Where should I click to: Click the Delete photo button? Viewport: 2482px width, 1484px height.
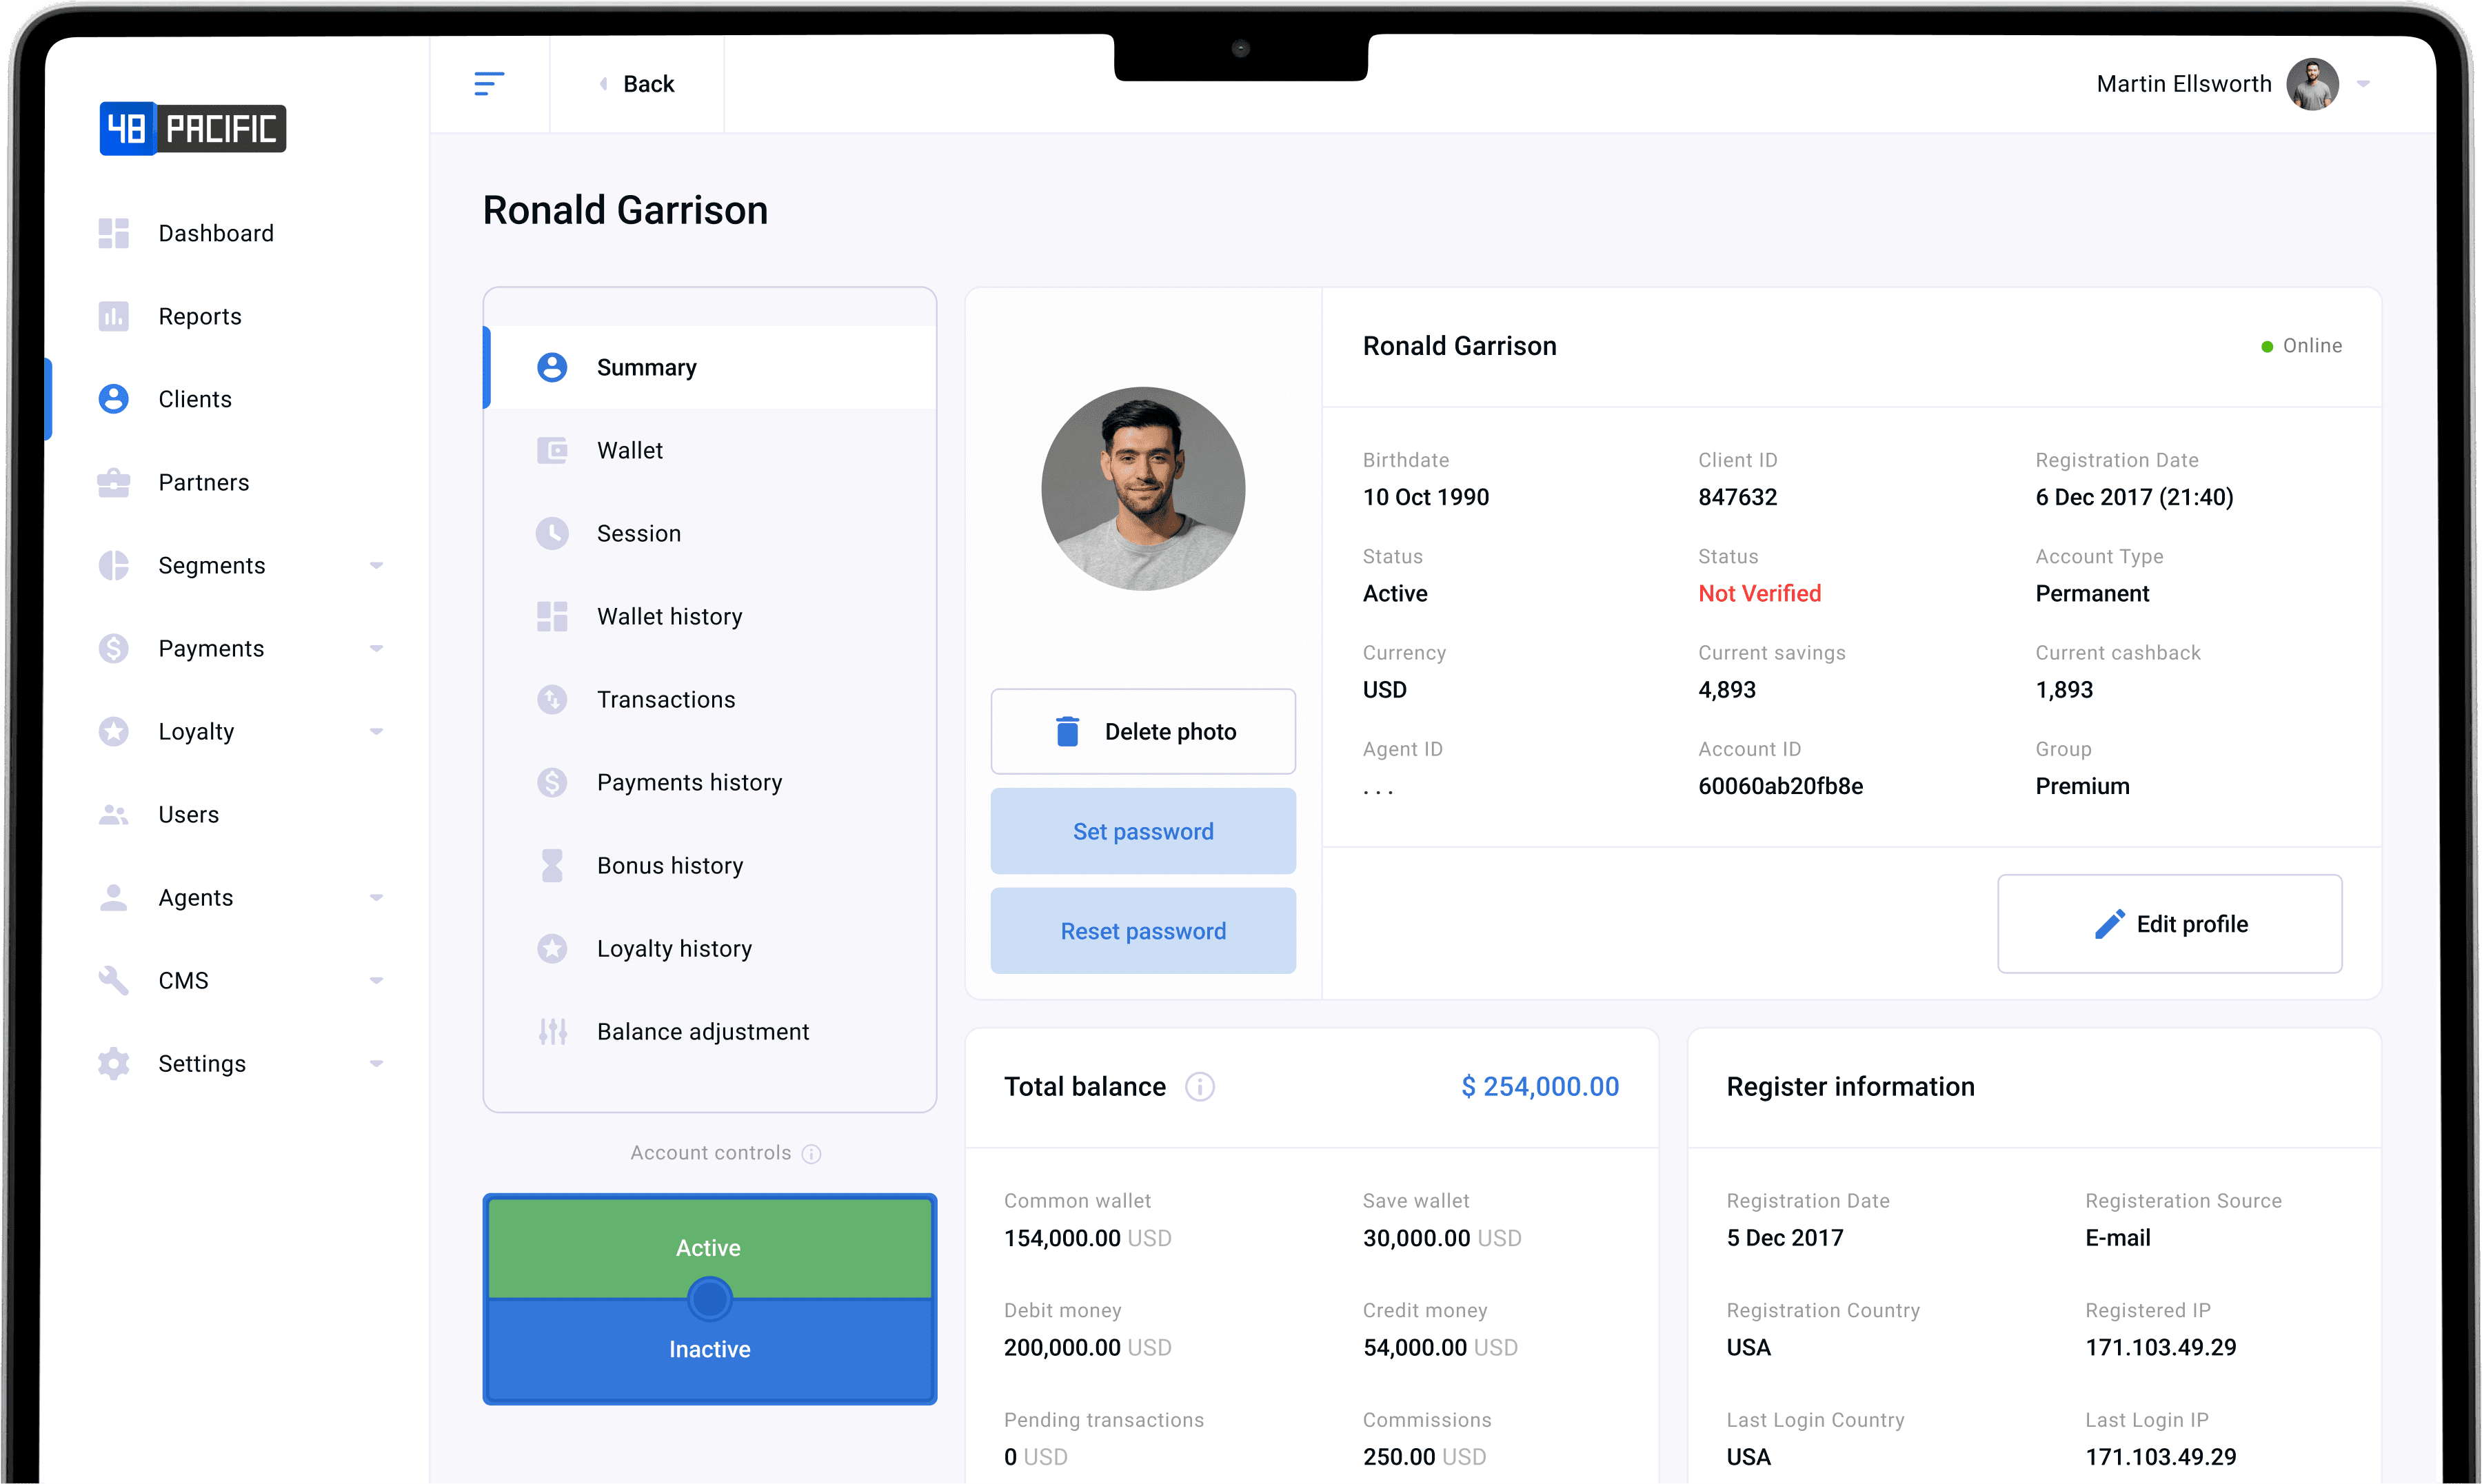(x=1142, y=732)
